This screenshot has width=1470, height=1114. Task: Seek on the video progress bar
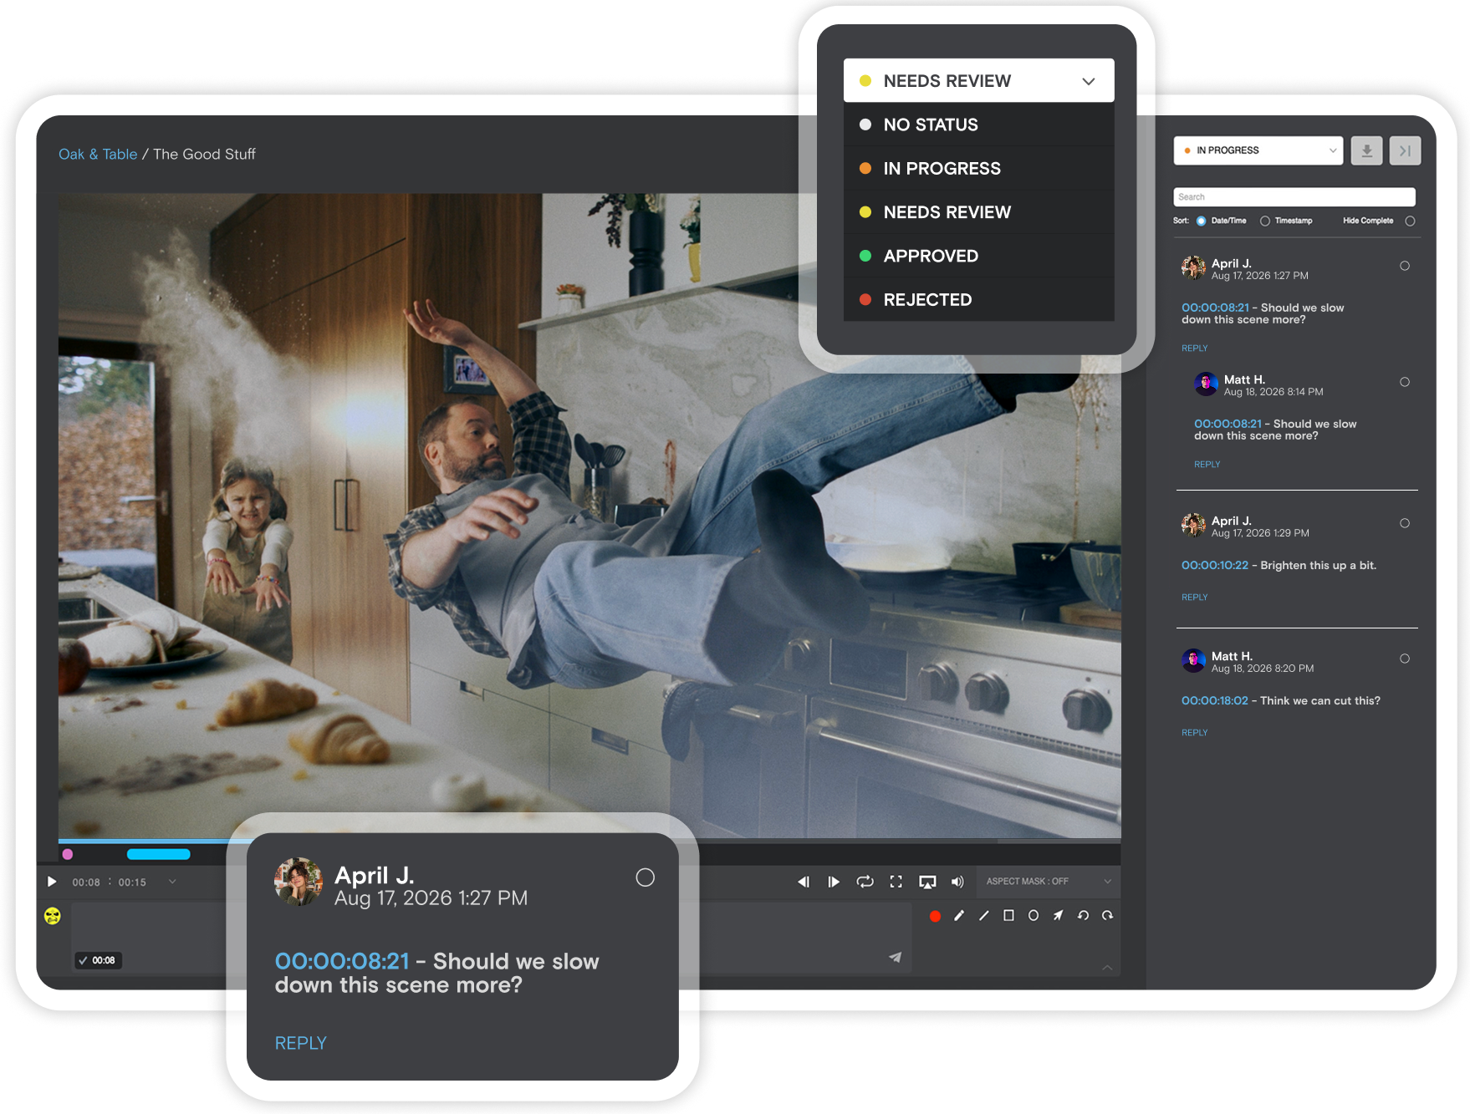click(x=590, y=841)
